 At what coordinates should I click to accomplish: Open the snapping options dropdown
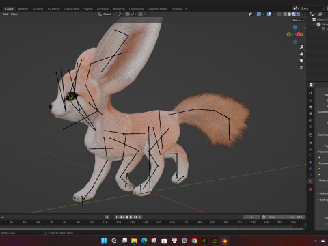[134, 14]
